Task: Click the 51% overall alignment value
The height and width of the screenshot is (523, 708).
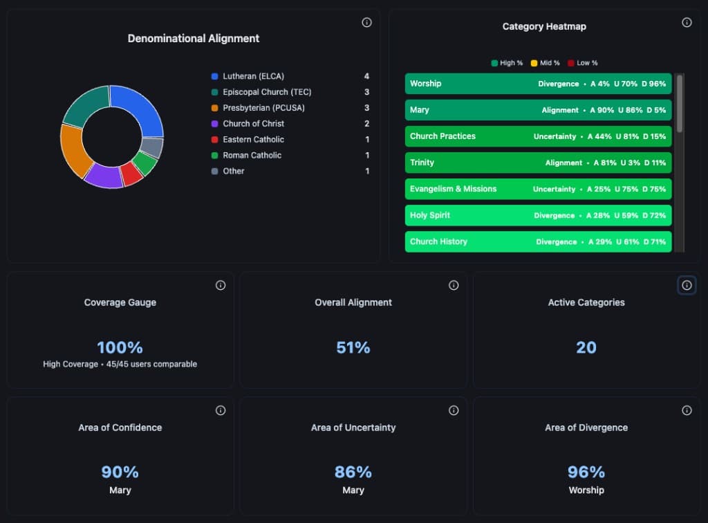Action: [x=353, y=347]
